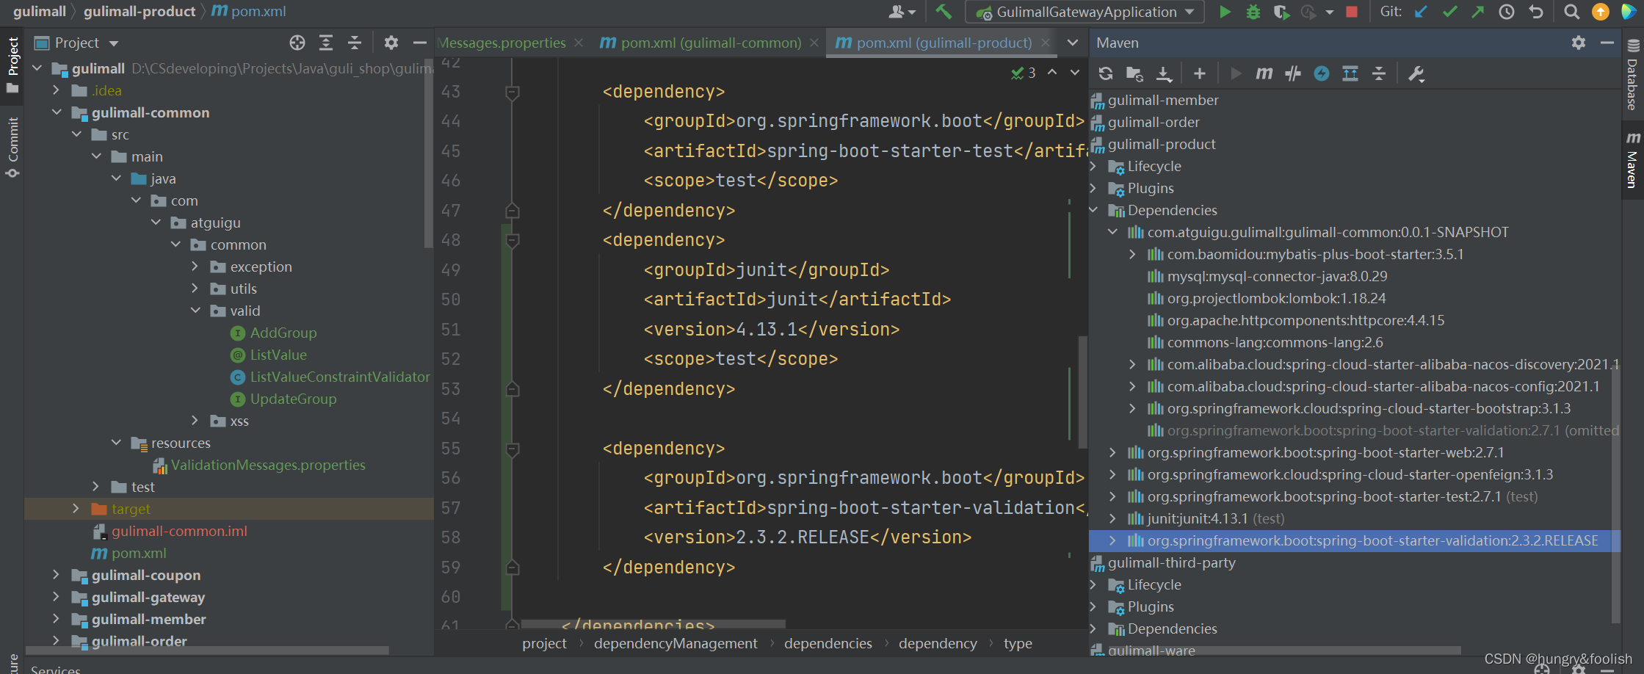Push commits with Git green arrow icon

point(1477,12)
